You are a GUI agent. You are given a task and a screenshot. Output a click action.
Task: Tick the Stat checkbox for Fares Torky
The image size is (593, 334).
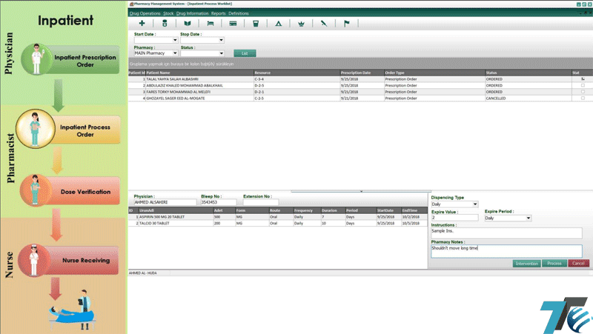click(583, 92)
